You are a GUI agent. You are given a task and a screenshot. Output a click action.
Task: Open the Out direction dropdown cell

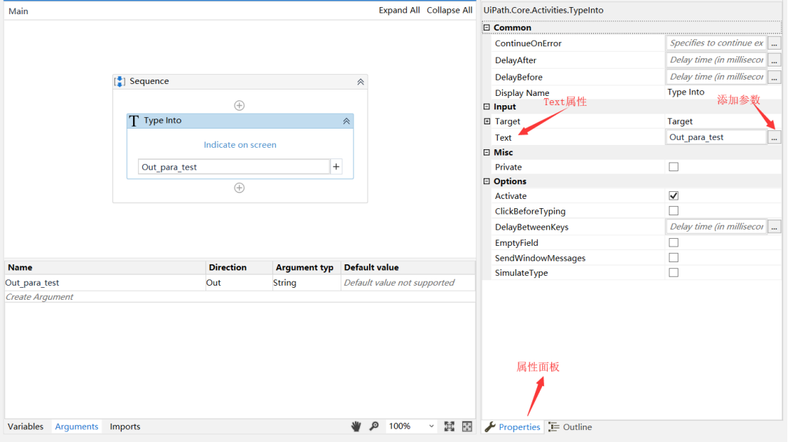click(x=239, y=283)
